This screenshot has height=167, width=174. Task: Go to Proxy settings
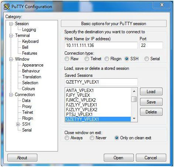point(27,106)
